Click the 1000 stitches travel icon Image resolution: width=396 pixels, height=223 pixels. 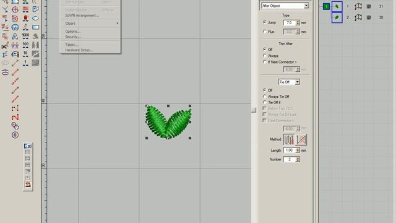[x=25, y=36]
